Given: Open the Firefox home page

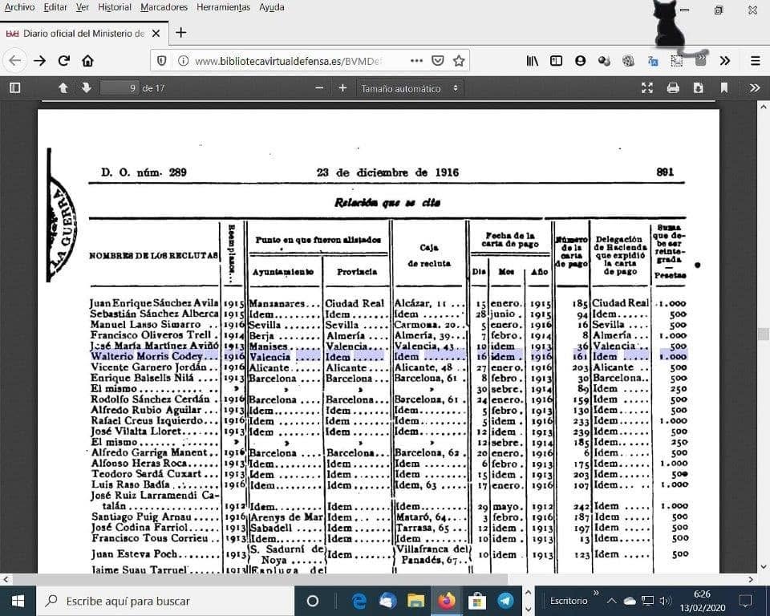Looking at the screenshot, I should [x=88, y=61].
